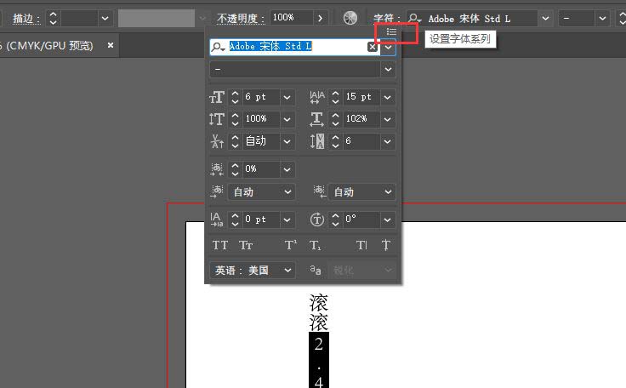Click opacity 100% field in control bar
The image size is (626, 388).
coord(291,18)
